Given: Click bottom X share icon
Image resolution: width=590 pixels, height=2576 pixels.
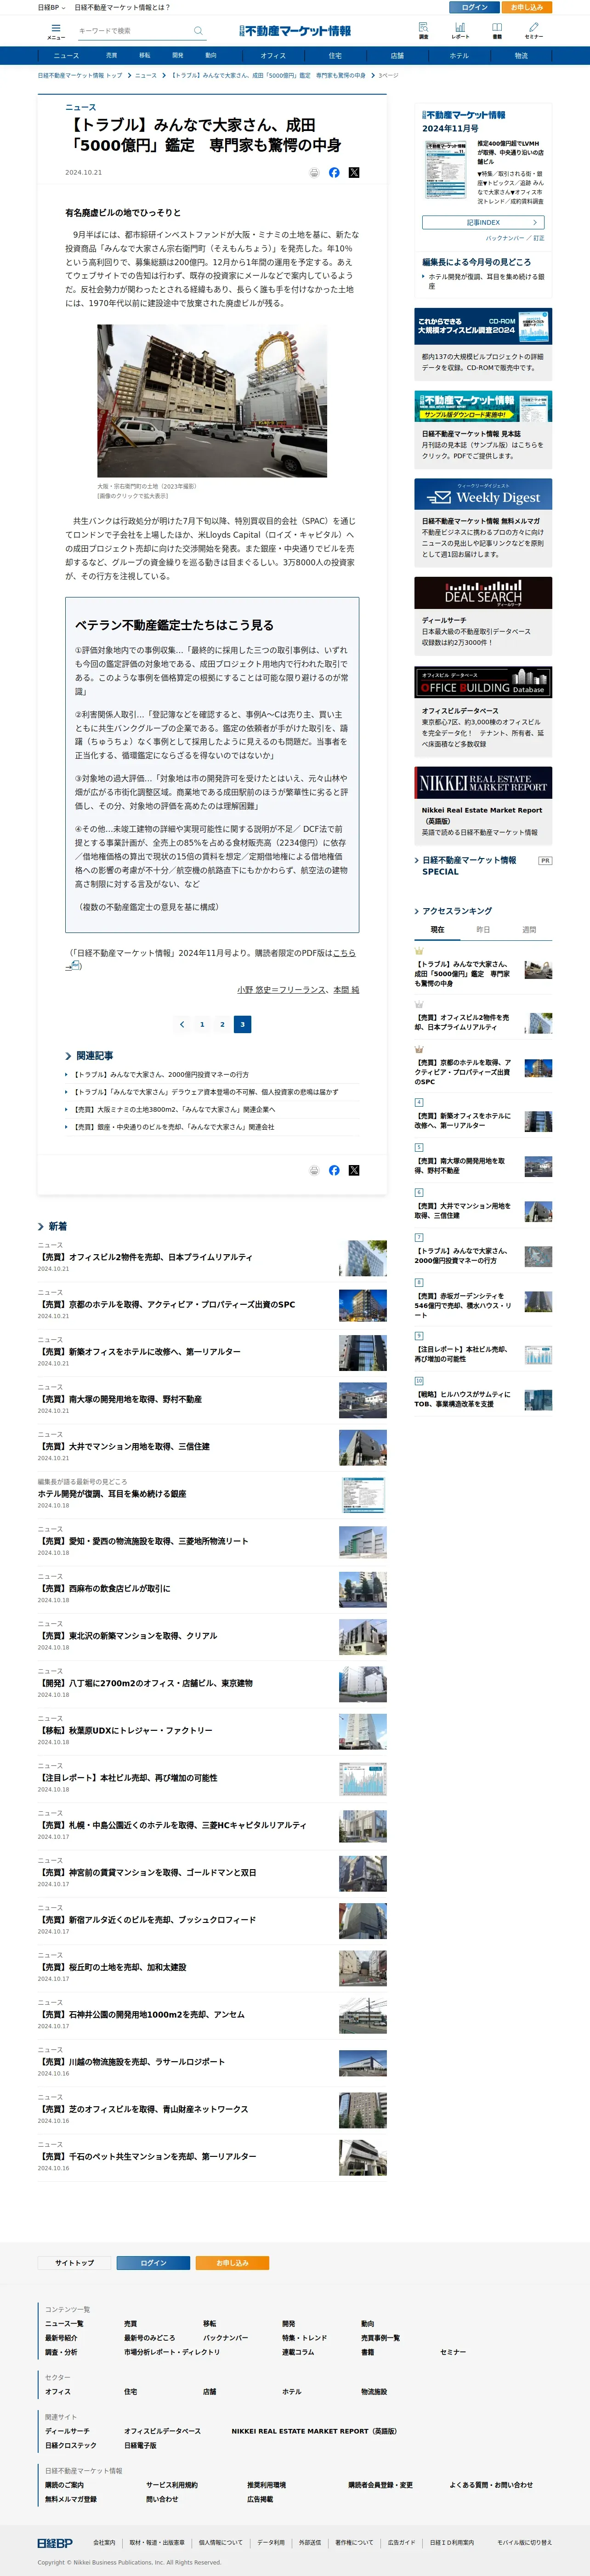Looking at the screenshot, I should tap(354, 1170).
